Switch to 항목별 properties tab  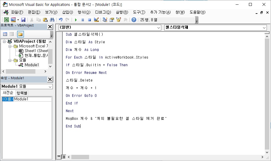coord(22,93)
